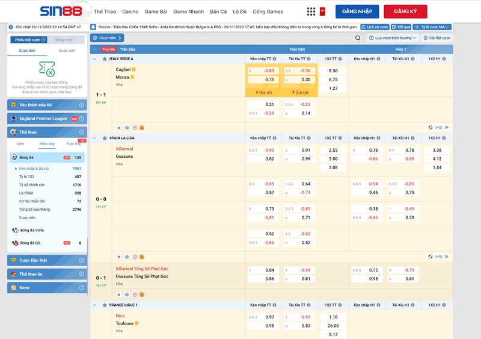Image resolution: width=481 pixels, height=339 pixels.
Task: Refresh the Keno panel icon
Action: pos(82,288)
